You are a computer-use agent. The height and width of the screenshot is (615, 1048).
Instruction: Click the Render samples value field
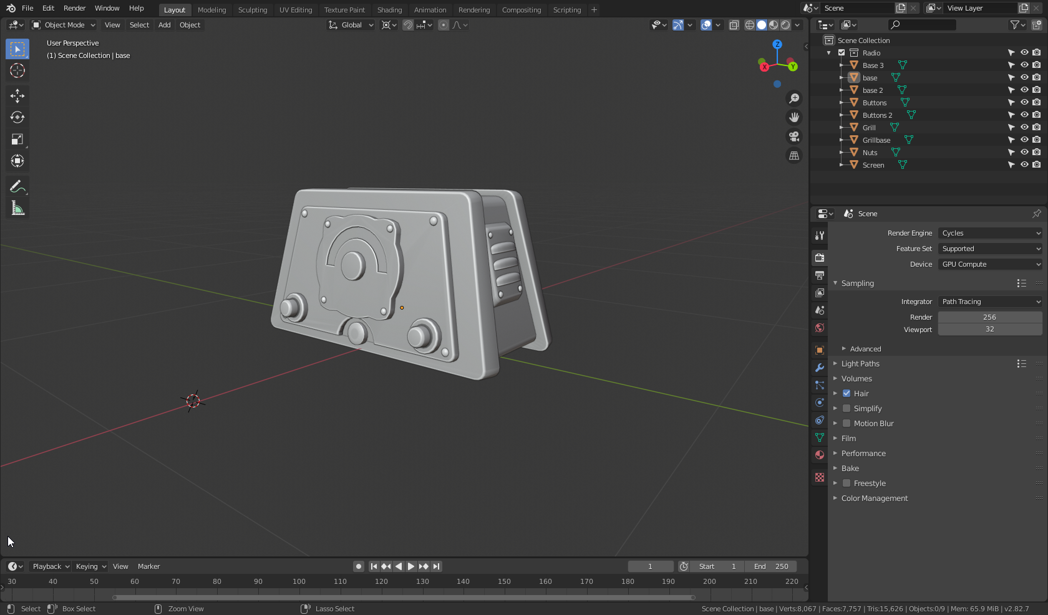click(989, 317)
